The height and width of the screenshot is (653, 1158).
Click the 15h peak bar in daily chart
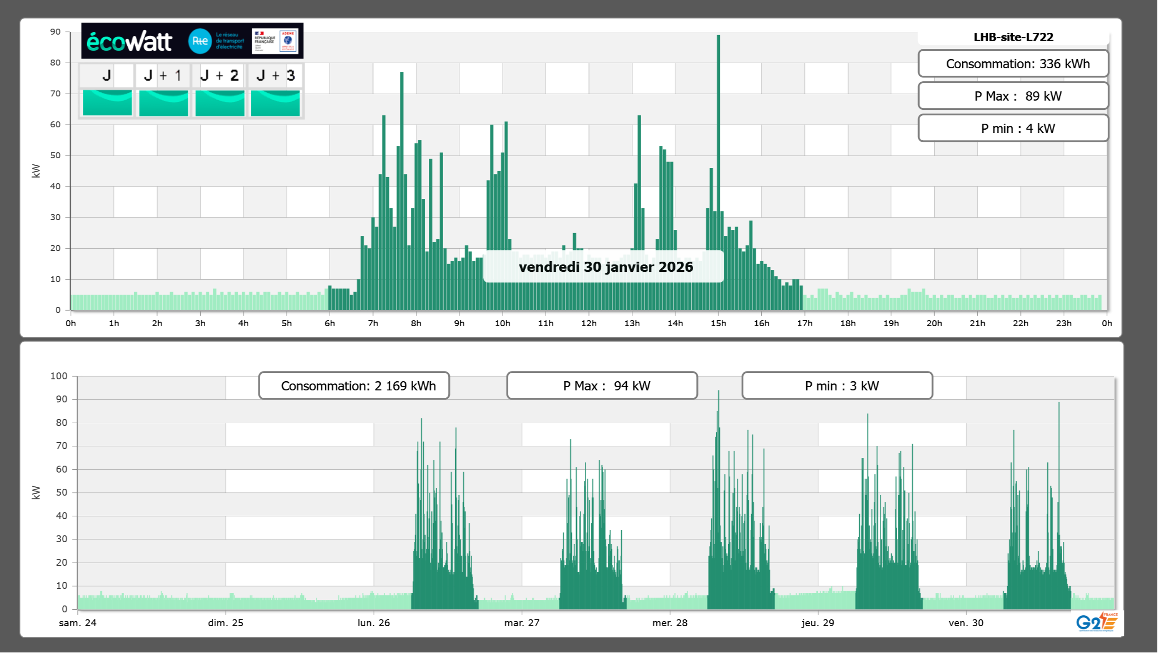point(718,138)
